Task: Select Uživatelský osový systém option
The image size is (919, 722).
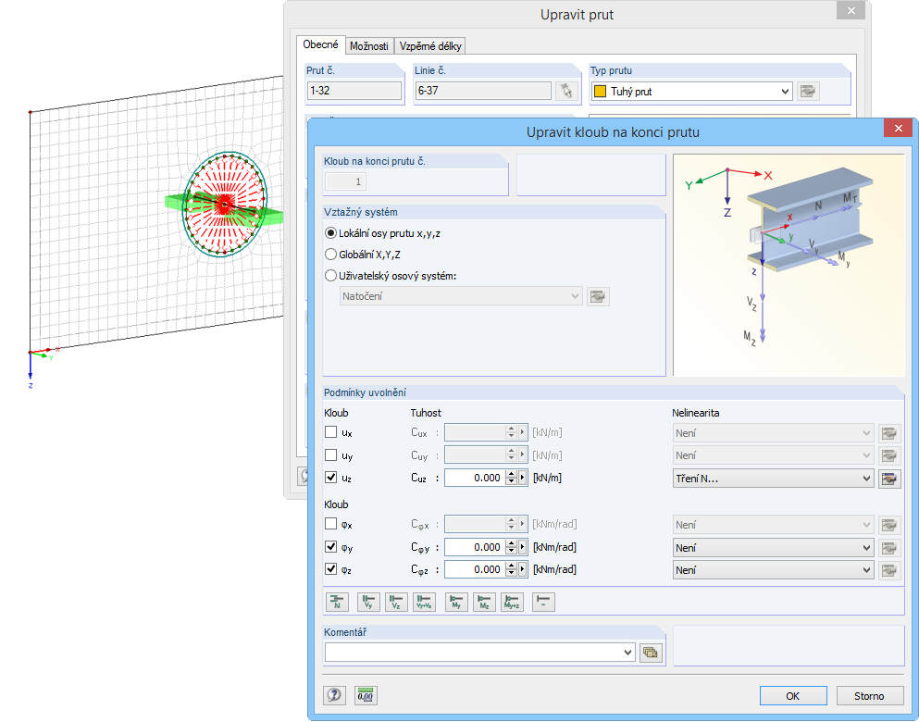Action: (391, 276)
